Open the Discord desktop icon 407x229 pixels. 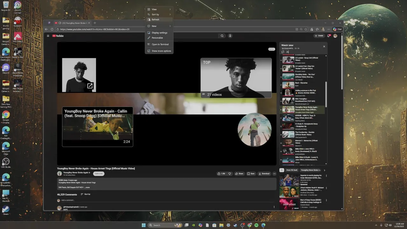click(x=6, y=69)
